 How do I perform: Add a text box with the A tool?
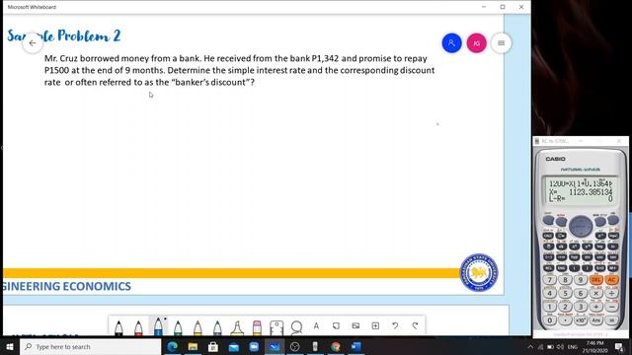(x=316, y=325)
